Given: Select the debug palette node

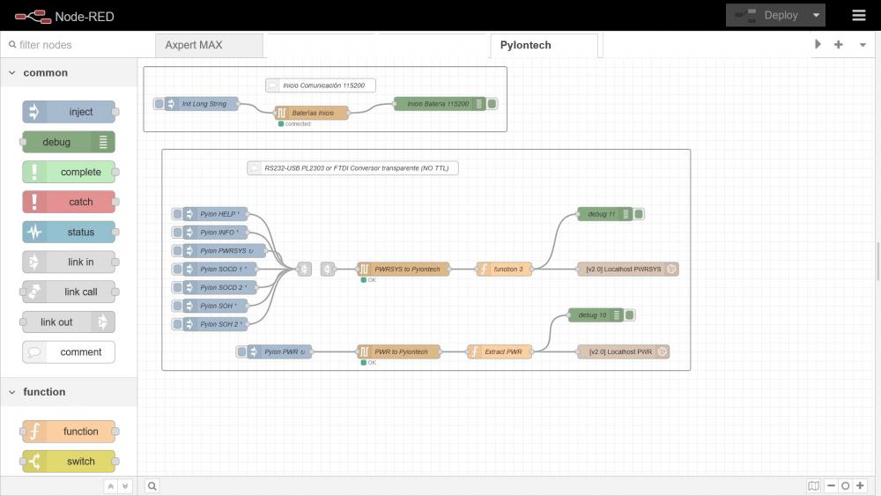Looking at the screenshot, I should [x=69, y=142].
